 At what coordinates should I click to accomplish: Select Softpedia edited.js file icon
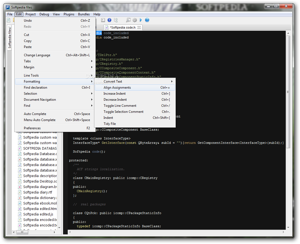(19, 214)
